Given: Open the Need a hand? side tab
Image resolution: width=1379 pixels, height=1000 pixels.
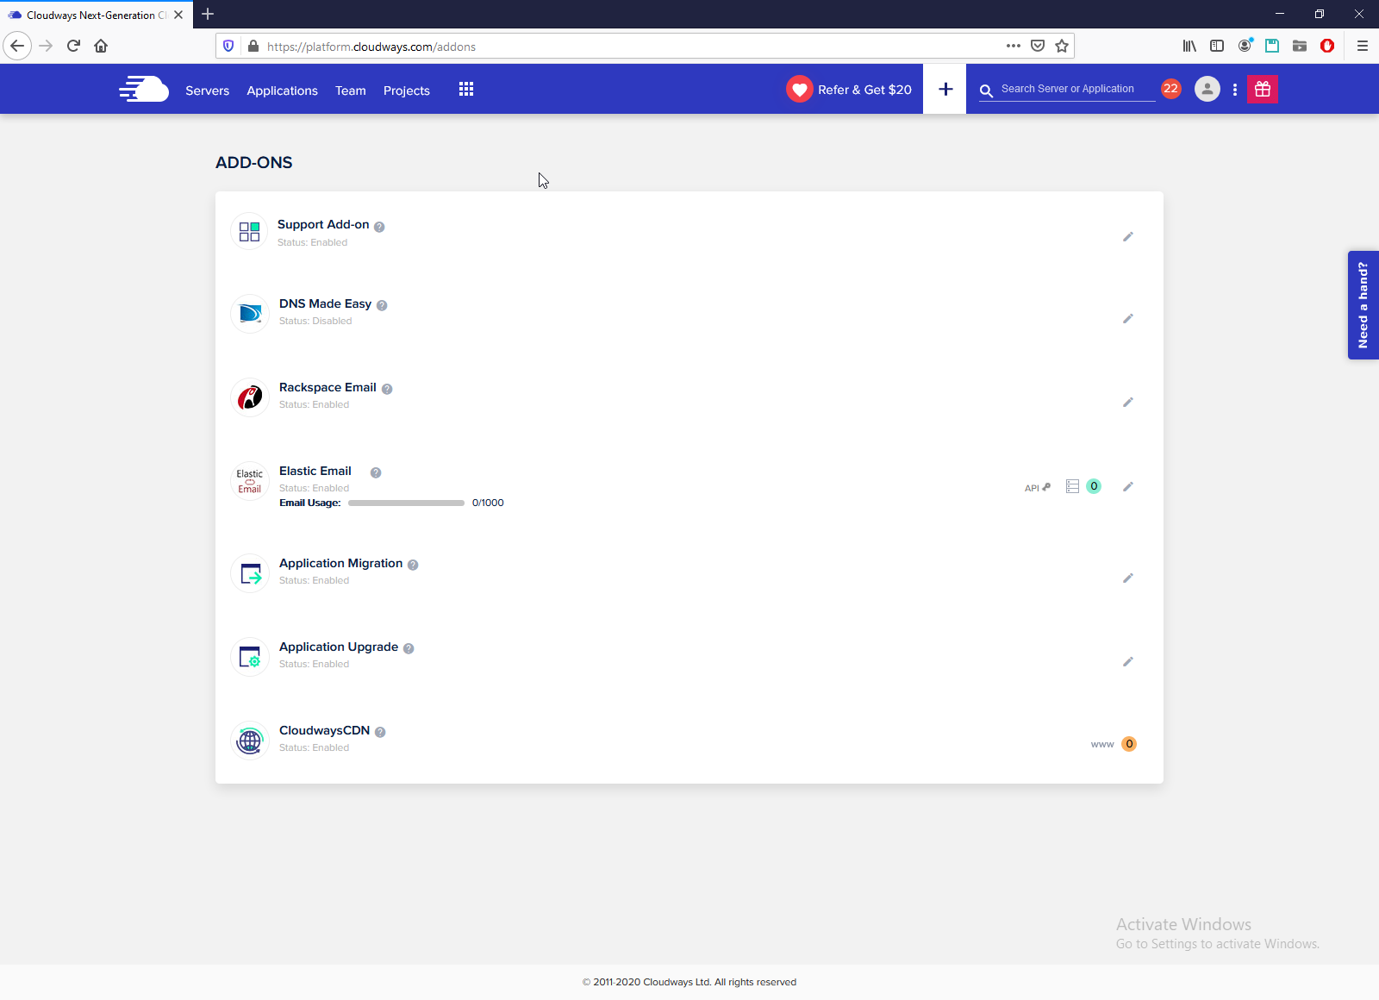Looking at the screenshot, I should 1363,305.
